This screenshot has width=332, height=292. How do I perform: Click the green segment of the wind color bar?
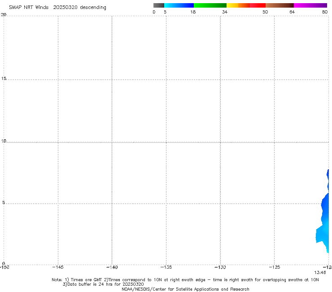click(210, 5)
